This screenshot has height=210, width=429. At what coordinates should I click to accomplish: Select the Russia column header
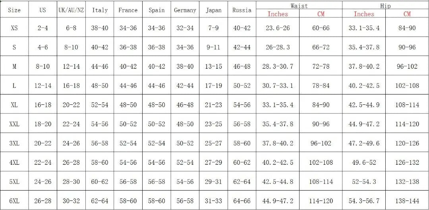pos(242,10)
